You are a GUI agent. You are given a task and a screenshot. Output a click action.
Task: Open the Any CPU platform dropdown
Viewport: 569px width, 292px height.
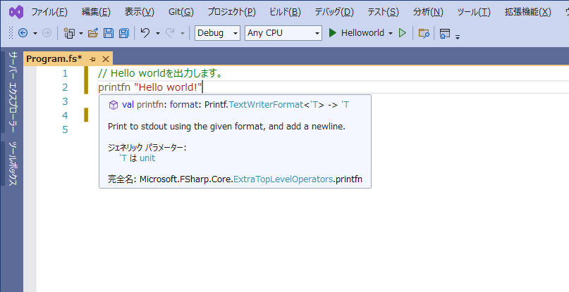click(x=283, y=33)
